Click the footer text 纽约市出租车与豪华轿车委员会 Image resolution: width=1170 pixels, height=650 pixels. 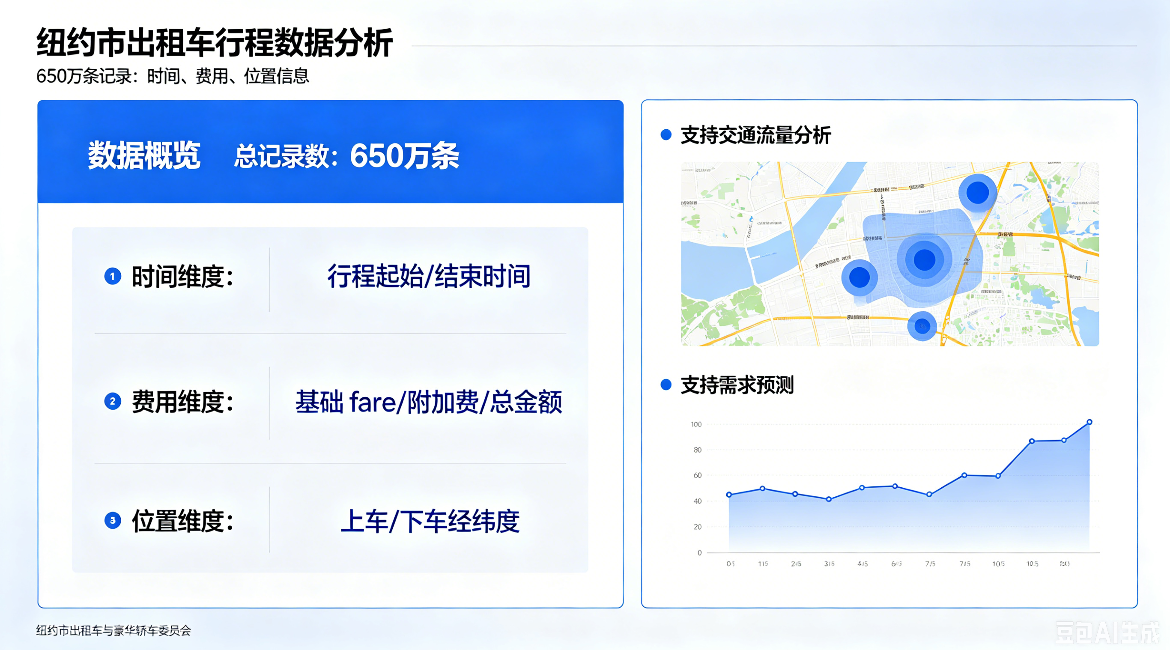[113, 630]
